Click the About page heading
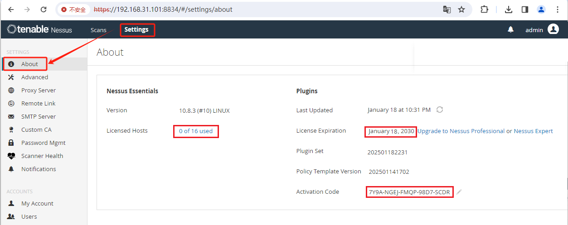 point(110,52)
